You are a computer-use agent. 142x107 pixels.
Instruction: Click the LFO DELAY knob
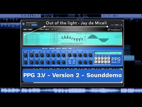[x=31, y=55]
